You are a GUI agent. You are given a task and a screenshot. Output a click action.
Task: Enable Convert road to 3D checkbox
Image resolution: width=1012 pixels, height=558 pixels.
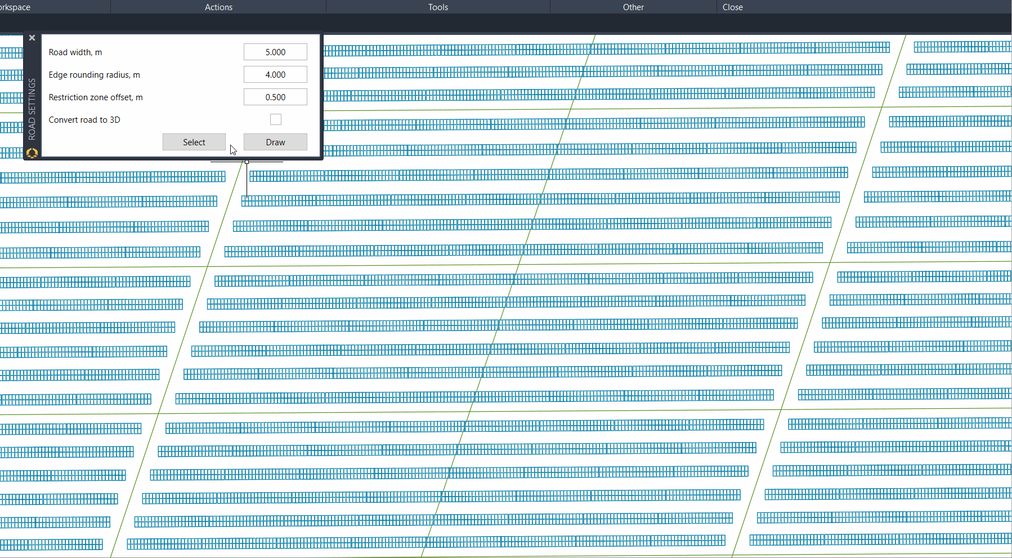click(x=276, y=119)
